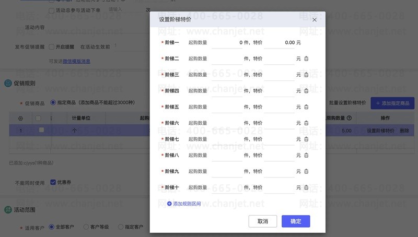Toggle row 1 checkbox in product table
Viewport: 418px width, 237px height.
pyautogui.click(x=41, y=130)
